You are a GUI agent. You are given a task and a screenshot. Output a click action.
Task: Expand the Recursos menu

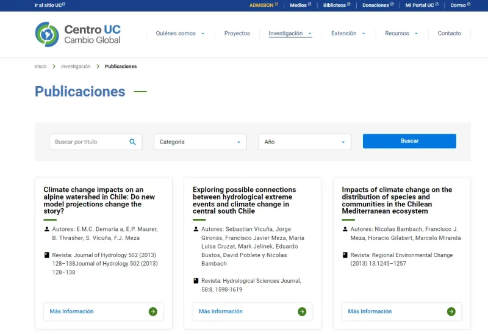(x=401, y=34)
